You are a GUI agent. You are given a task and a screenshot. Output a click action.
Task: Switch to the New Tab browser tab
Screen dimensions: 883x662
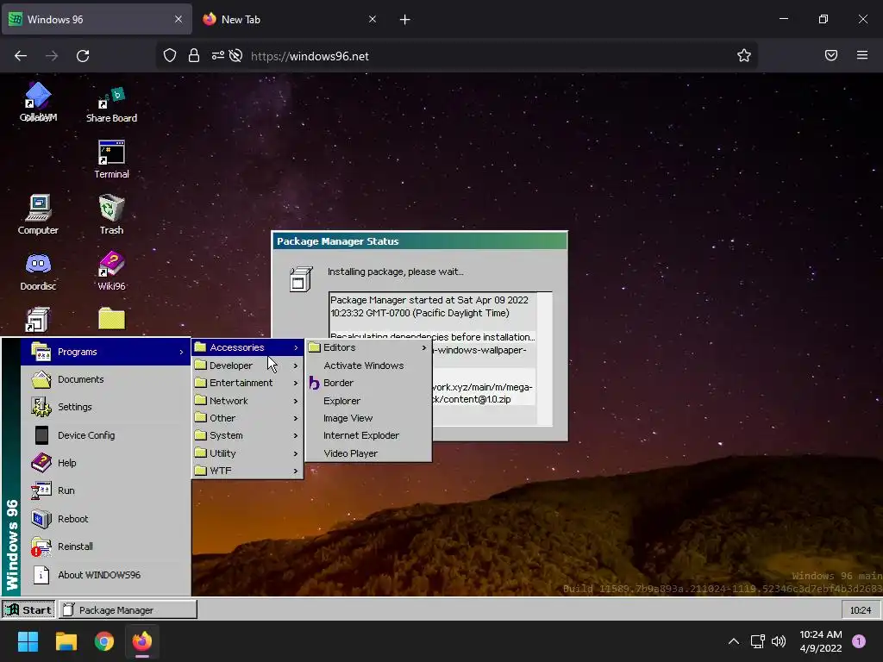click(288, 20)
